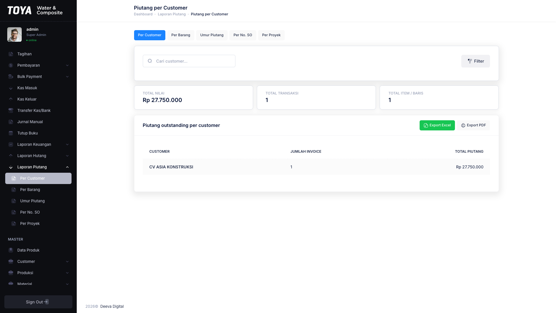The height and width of the screenshot is (313, 556).
Task: Click the Pembayaran dollar icon
Action: (11, 65)
